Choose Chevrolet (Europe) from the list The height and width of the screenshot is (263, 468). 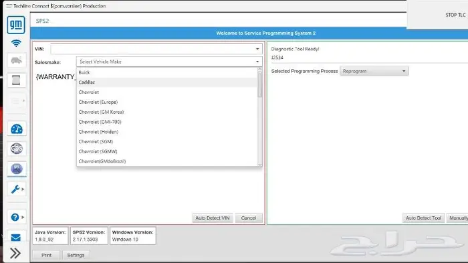click(x=167, y=102)
